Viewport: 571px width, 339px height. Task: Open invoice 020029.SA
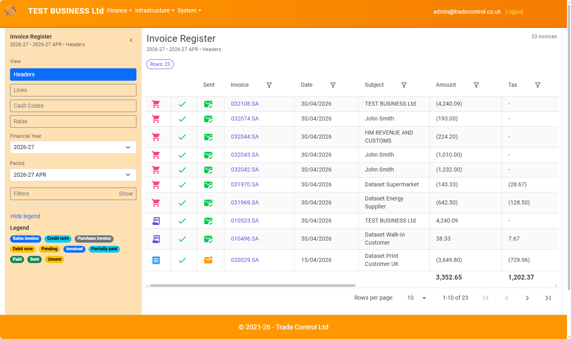click(245, 260)
